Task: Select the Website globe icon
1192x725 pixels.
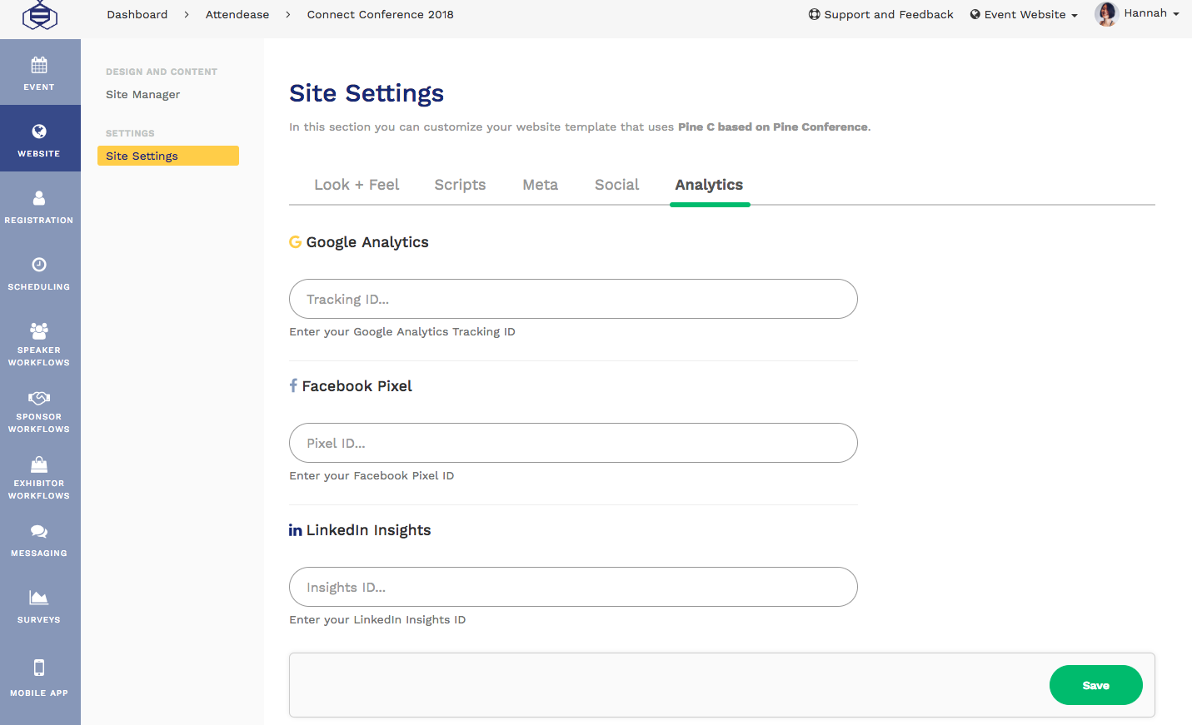Action: (39, 132)
